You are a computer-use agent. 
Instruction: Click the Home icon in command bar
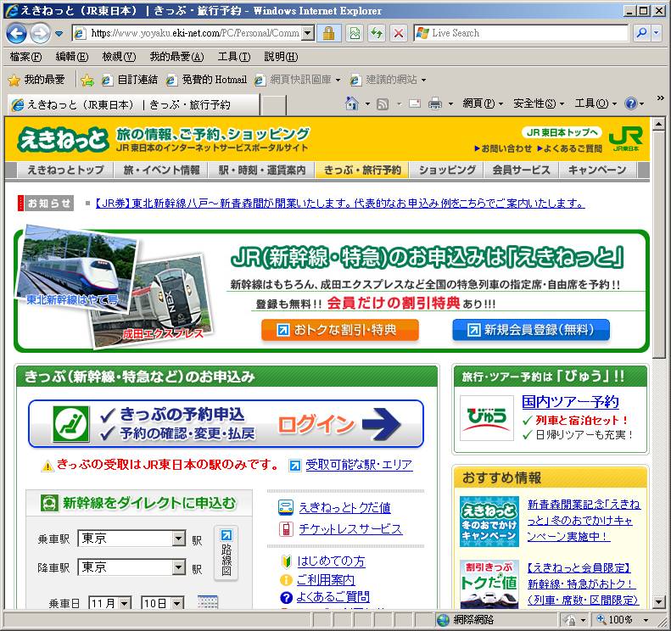(x=352, y=103)
